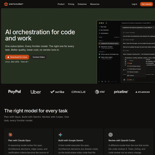155x155 pixels.
Task: Collapse the Yesterday task group
Action: (x=102, y=52)
